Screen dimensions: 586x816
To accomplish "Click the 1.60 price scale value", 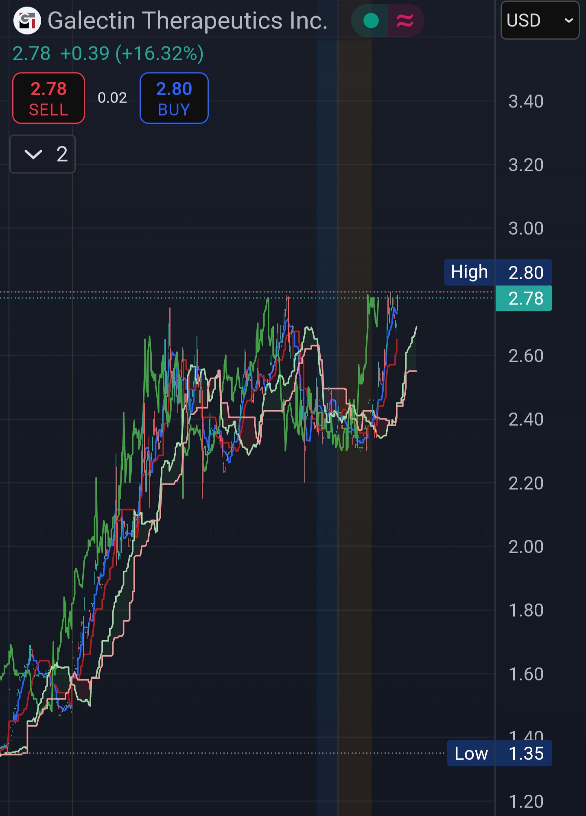I will tap(526, 674).
